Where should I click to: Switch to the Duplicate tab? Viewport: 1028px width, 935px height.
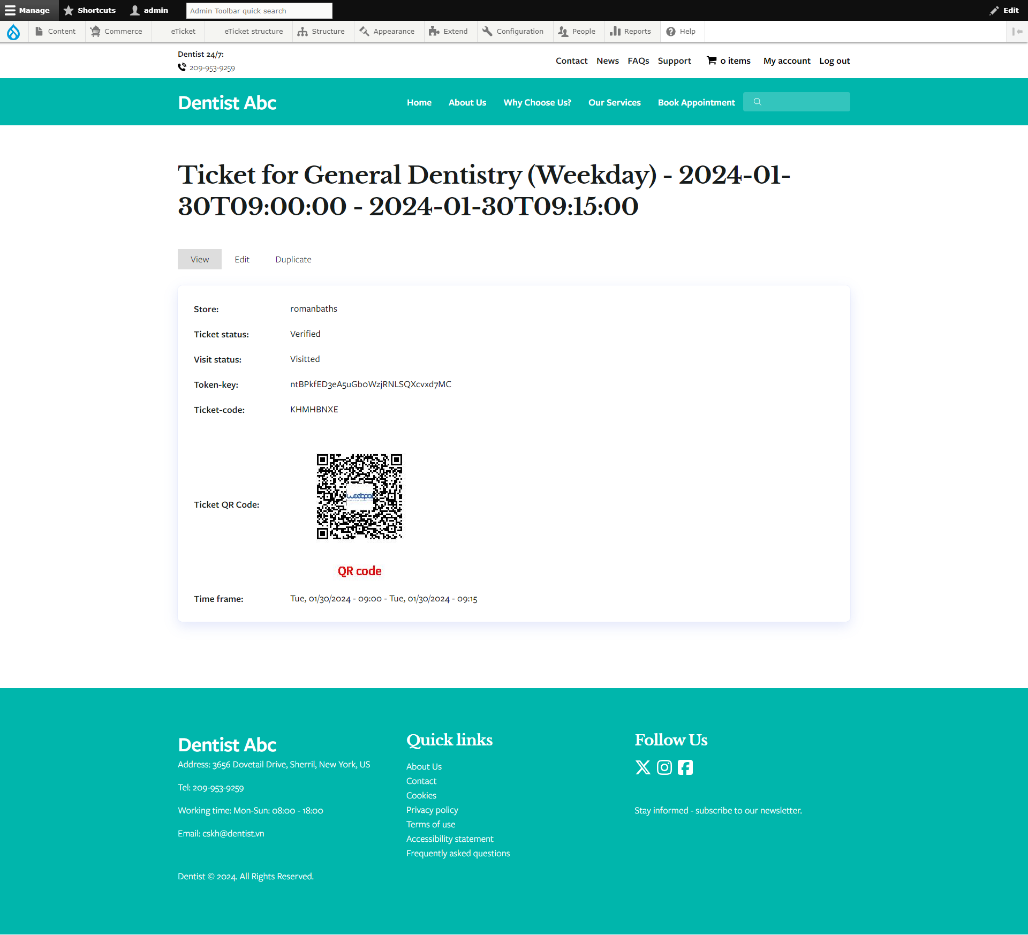[293, 259]
